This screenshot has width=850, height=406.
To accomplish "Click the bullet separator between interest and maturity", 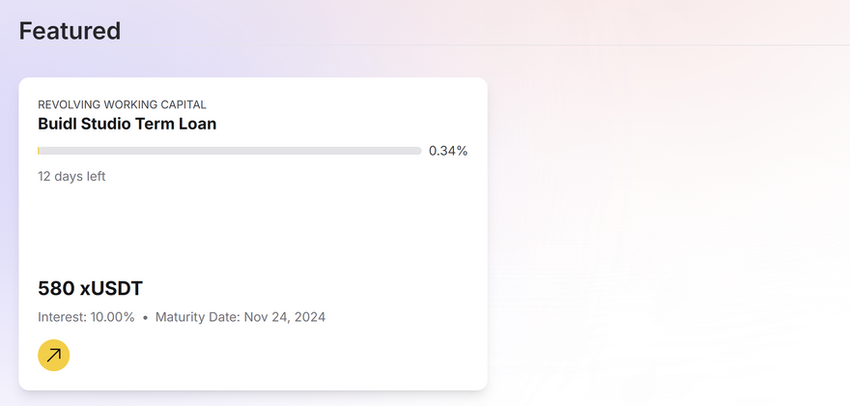I will (145, 317).
